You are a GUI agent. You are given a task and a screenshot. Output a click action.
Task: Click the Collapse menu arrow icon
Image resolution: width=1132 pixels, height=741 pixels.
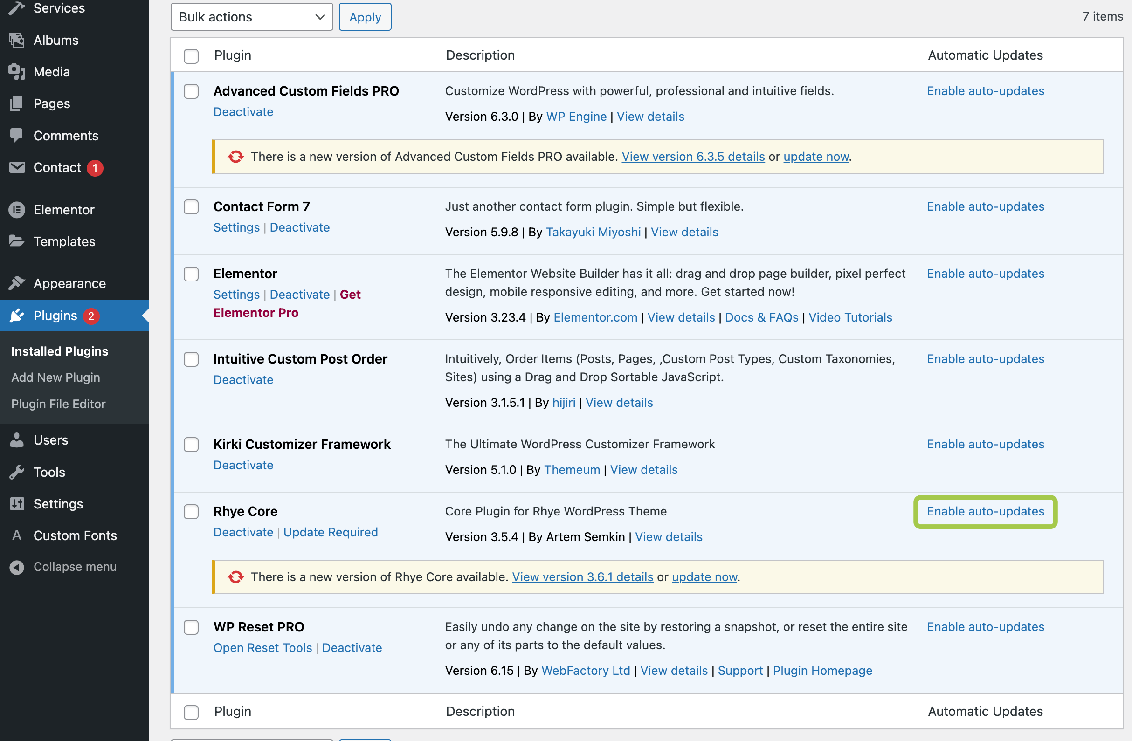[x=17, y=567]
